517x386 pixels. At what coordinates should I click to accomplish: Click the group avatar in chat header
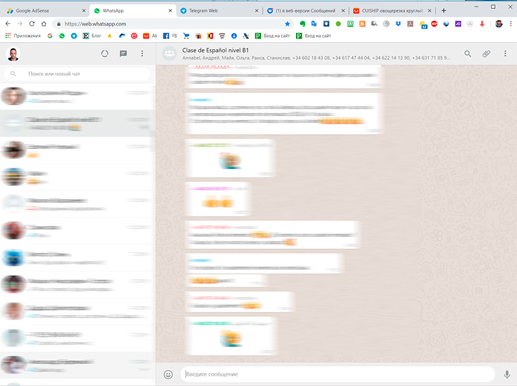coord(170,54)
